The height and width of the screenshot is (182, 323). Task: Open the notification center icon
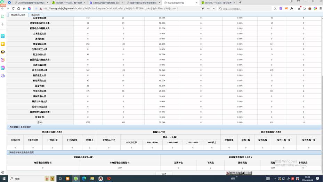pos(317,179)
